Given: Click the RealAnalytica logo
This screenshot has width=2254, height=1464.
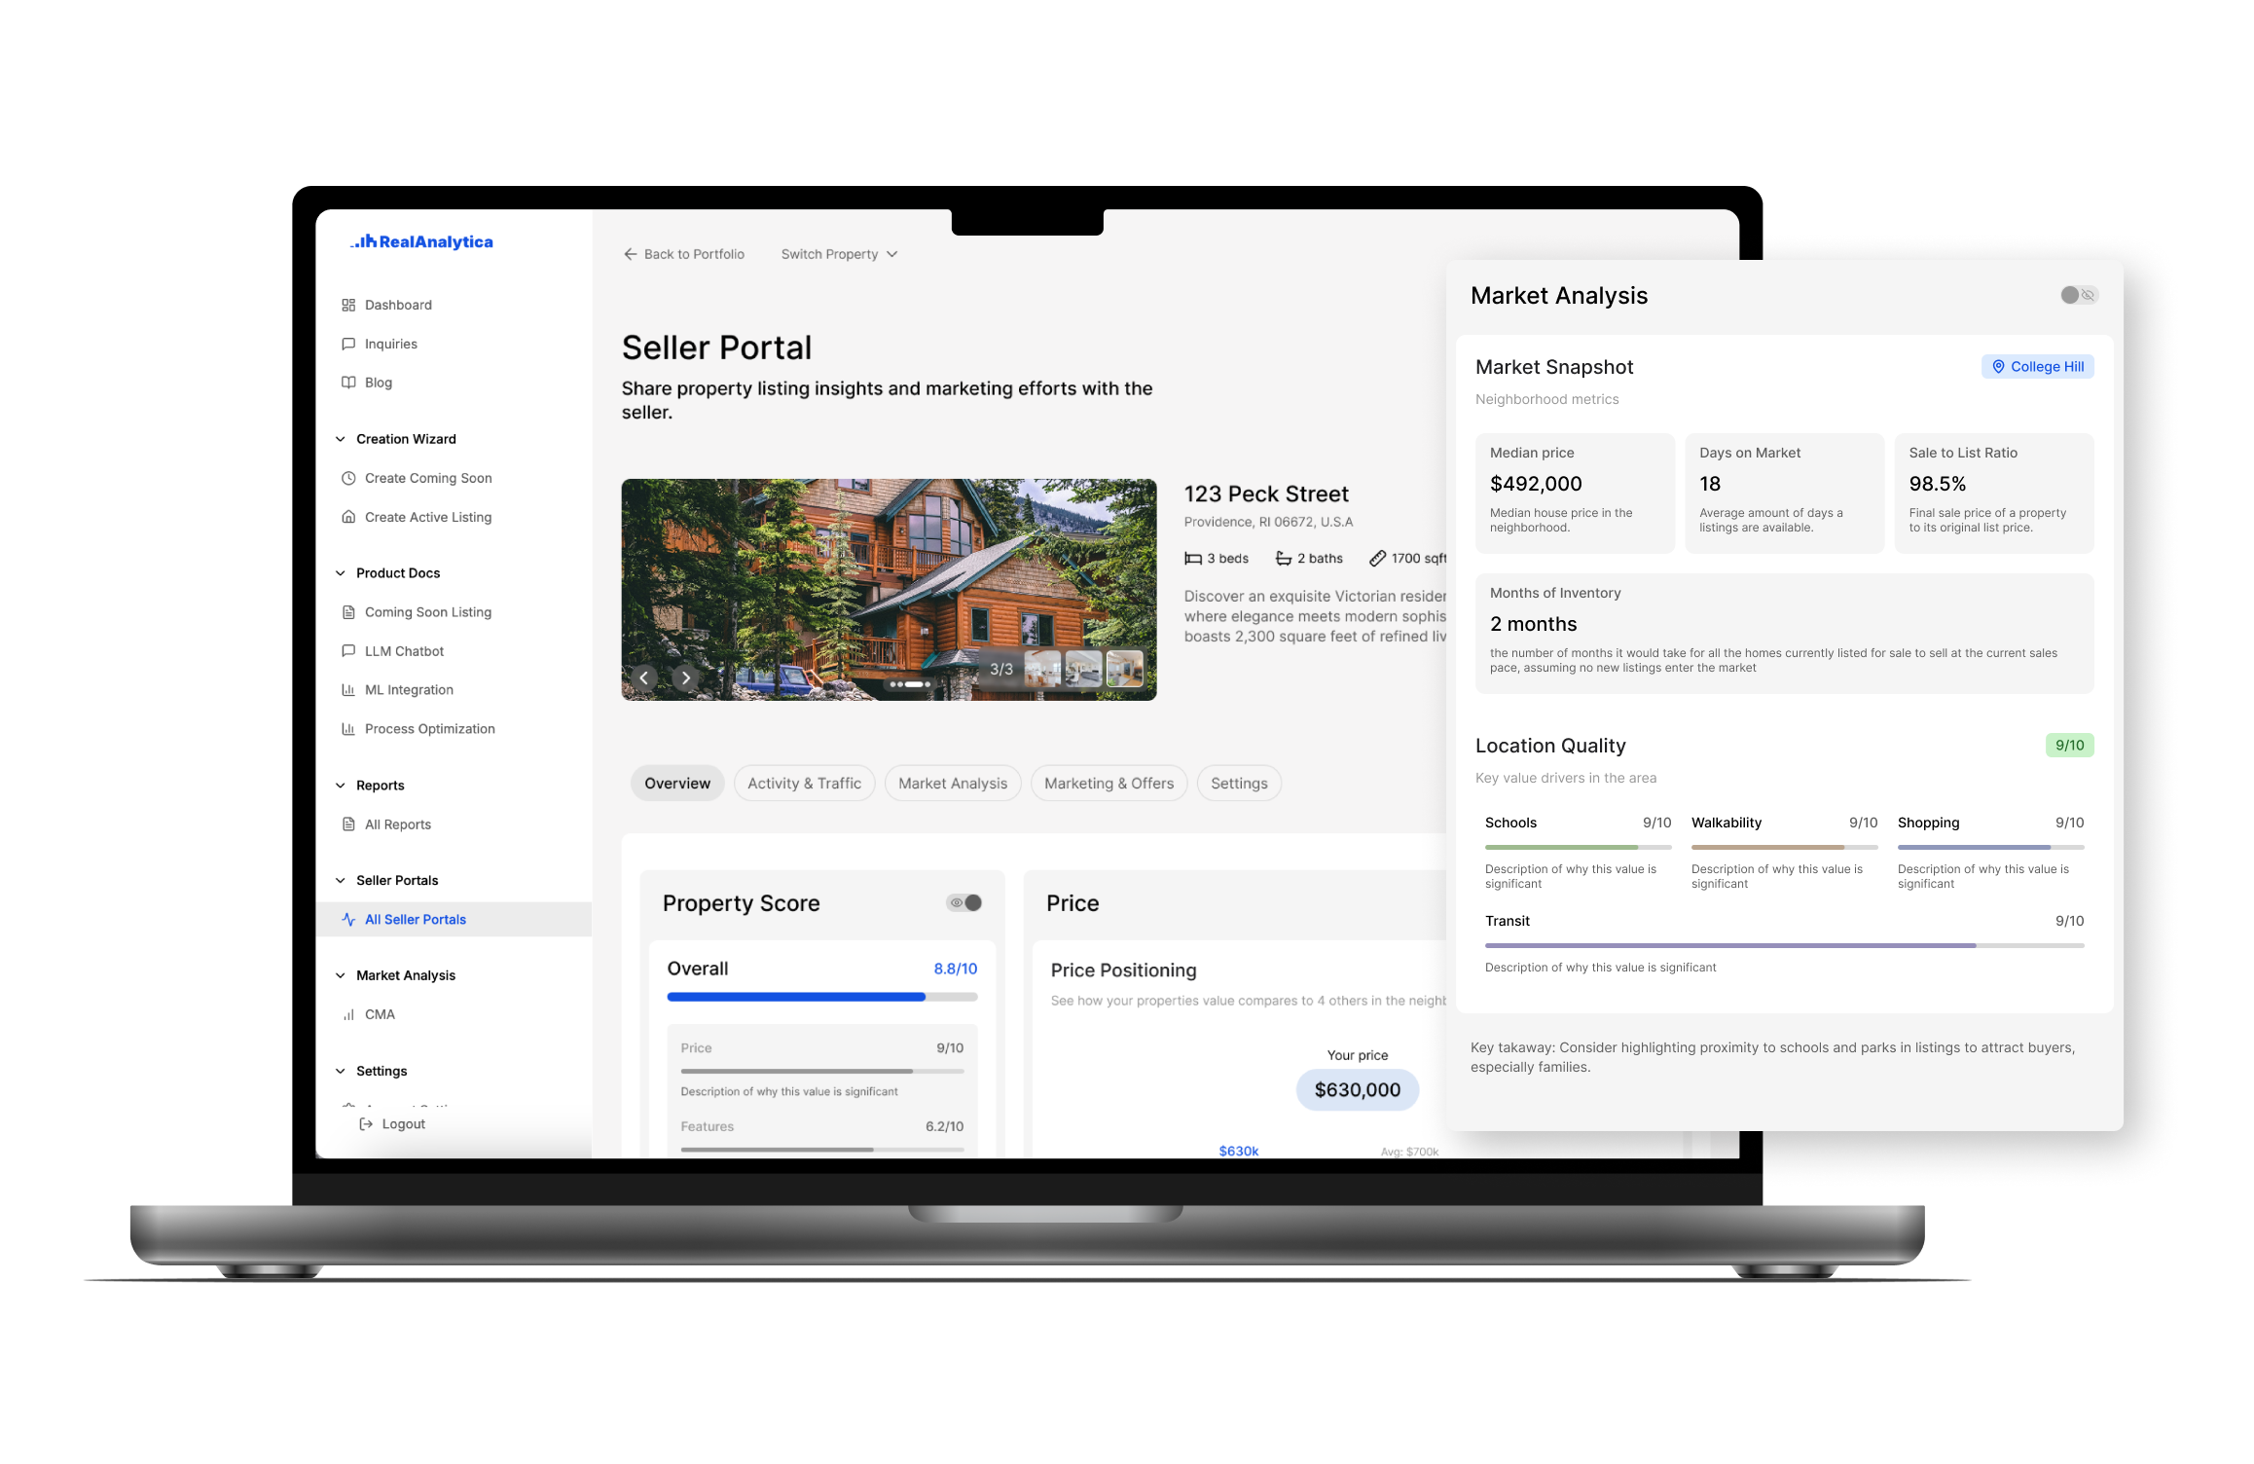Looking at the screenshot, I should [421, 241].
